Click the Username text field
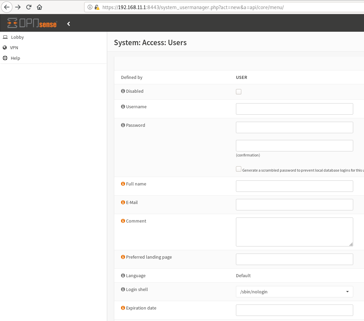The height and width of the screenshot is (321, 364). tap(294, 109)
